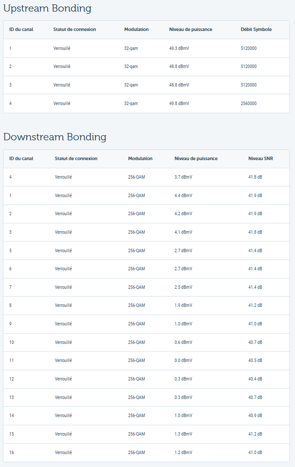
Task: Select upstream Modulation column header
Action: (x=136, y=30)
